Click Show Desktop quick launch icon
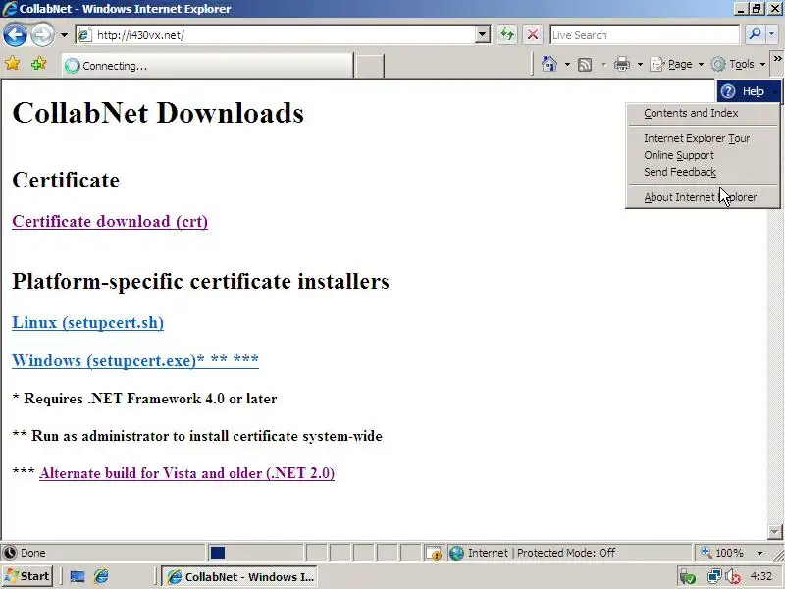Image resolution: width=785 pixels, height=589 pixels. pos(78,577)
